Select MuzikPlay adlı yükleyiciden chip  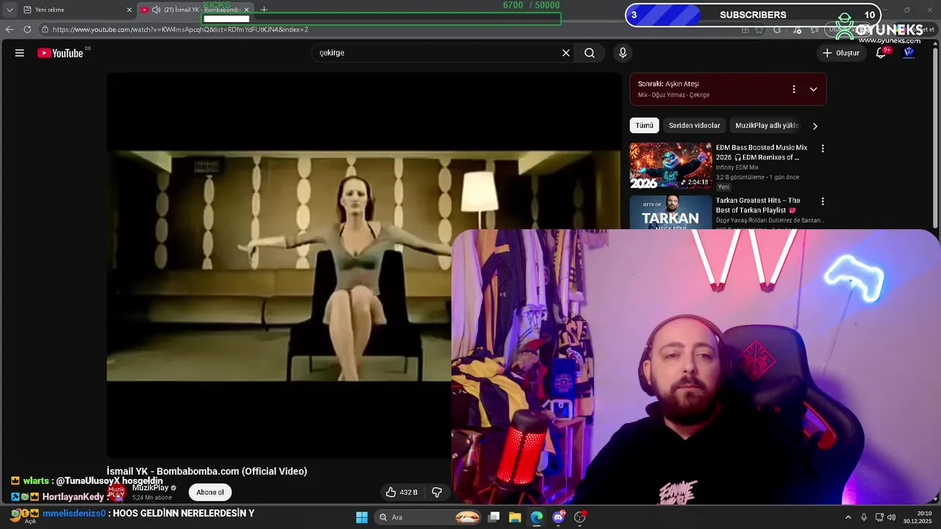coord(766,126)
